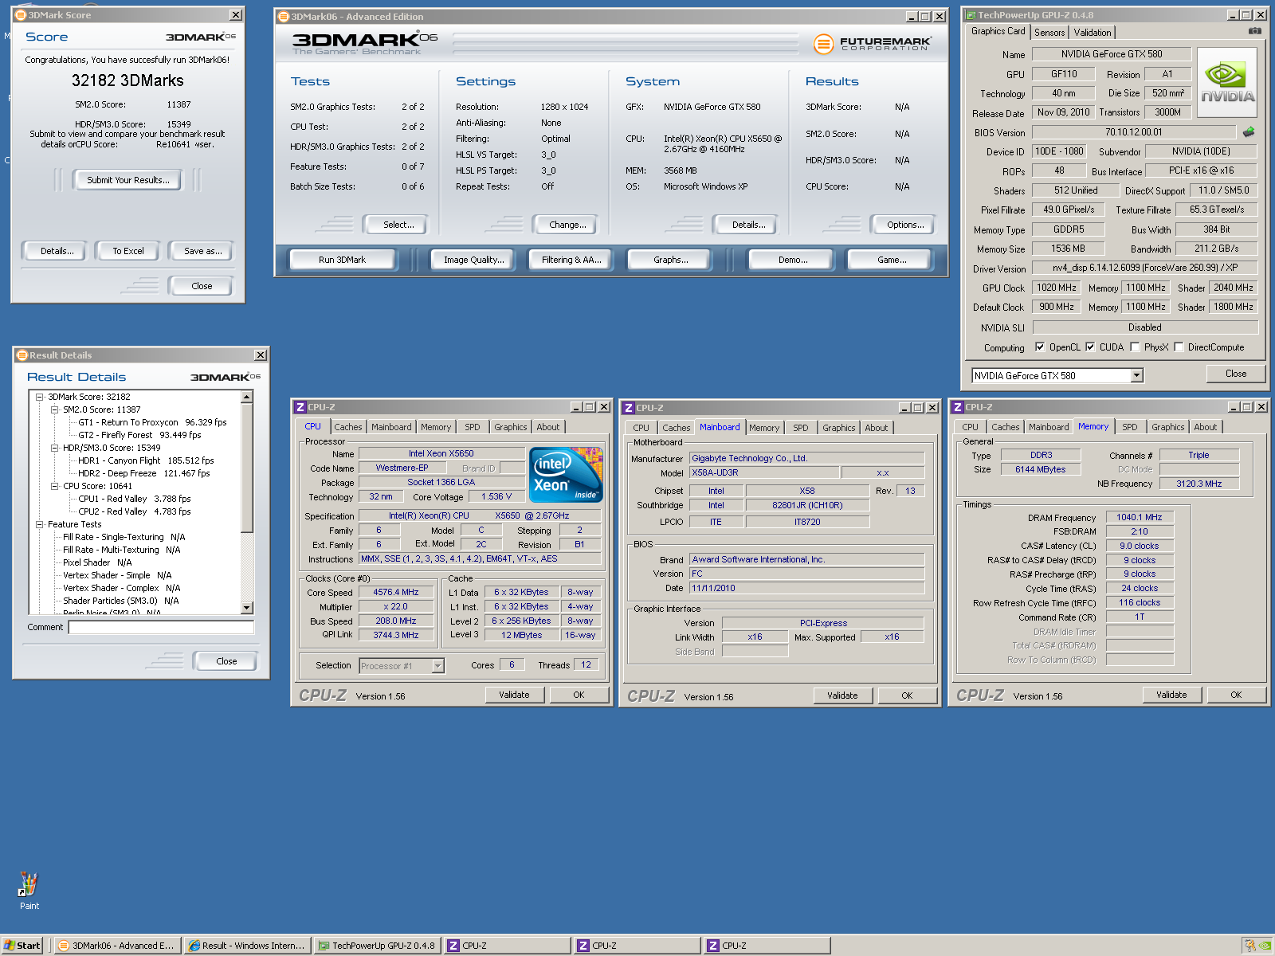Collapse the SM2.0 Score: 11387 tree node
This screenshot has height=956, width=1275.
coord(55,409)
